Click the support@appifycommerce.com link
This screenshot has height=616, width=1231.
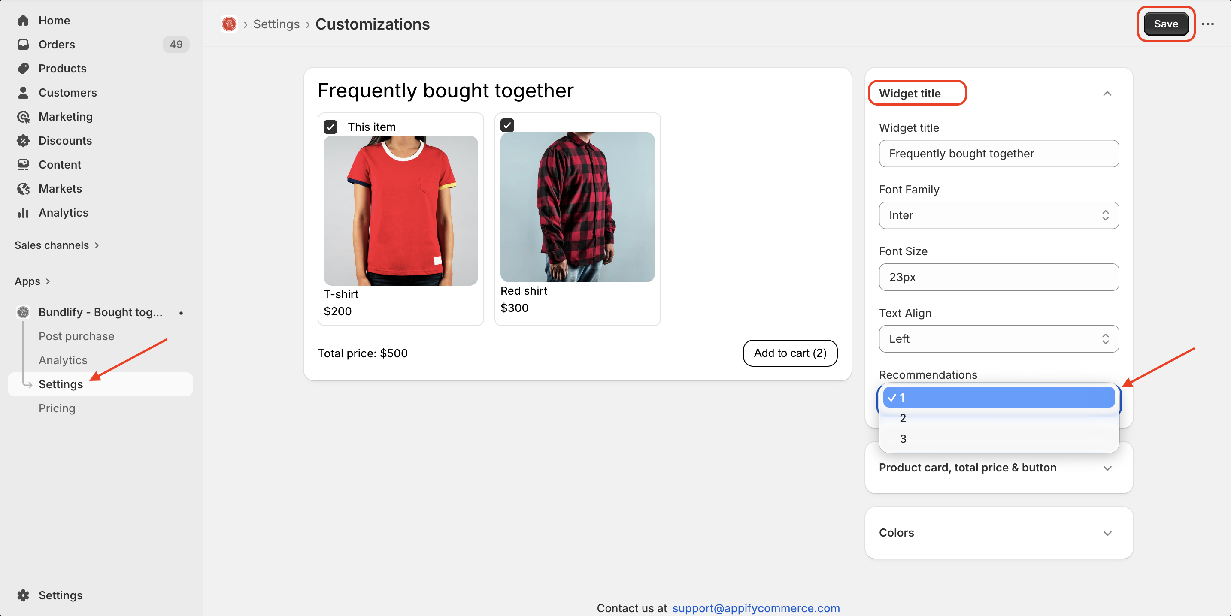756,607
